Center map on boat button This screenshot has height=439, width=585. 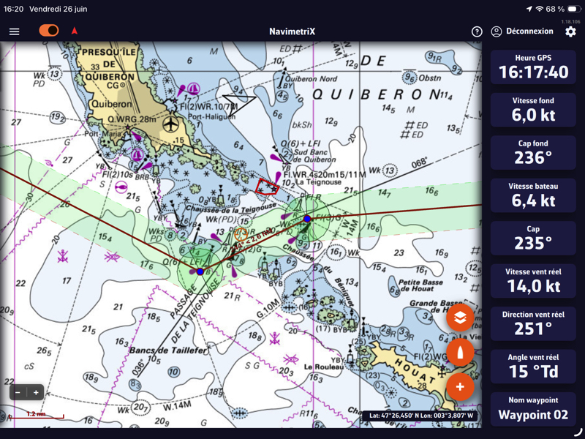(460, 353)
